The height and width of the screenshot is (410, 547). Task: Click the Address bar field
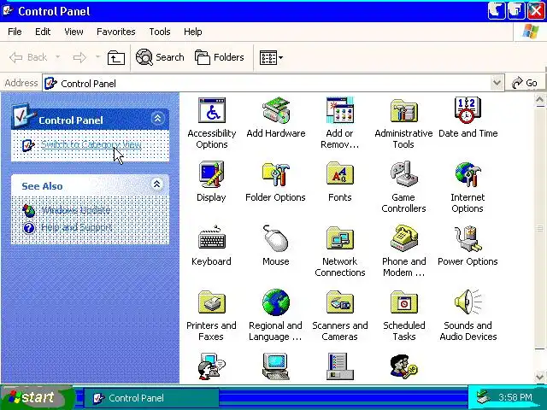pos(273,84)
